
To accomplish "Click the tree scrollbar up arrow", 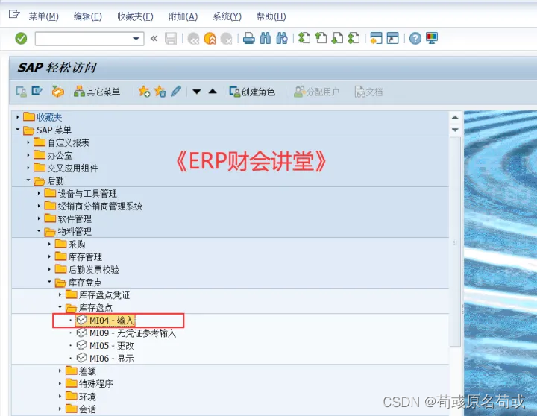I will click(455, 118).
